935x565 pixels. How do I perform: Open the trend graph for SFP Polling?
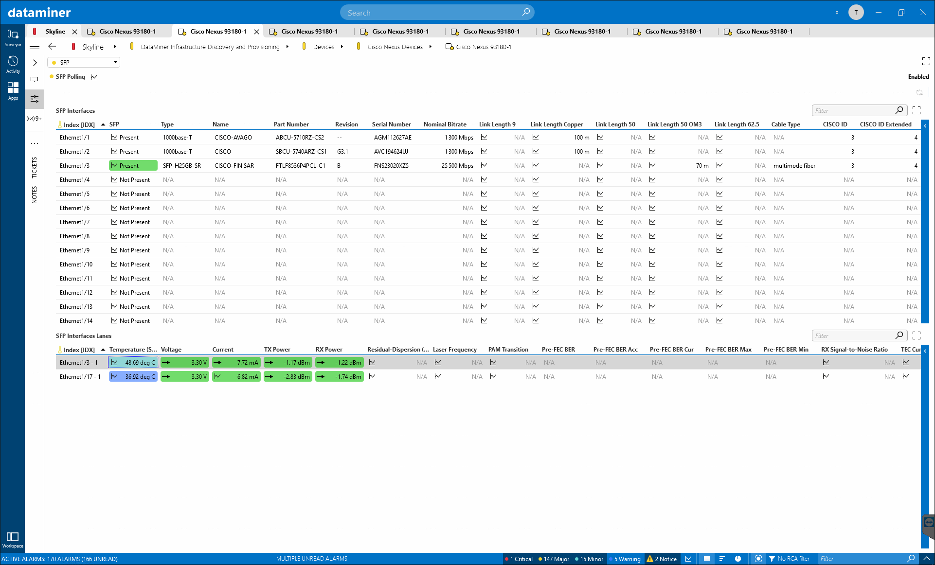click(x=94, y=77)
